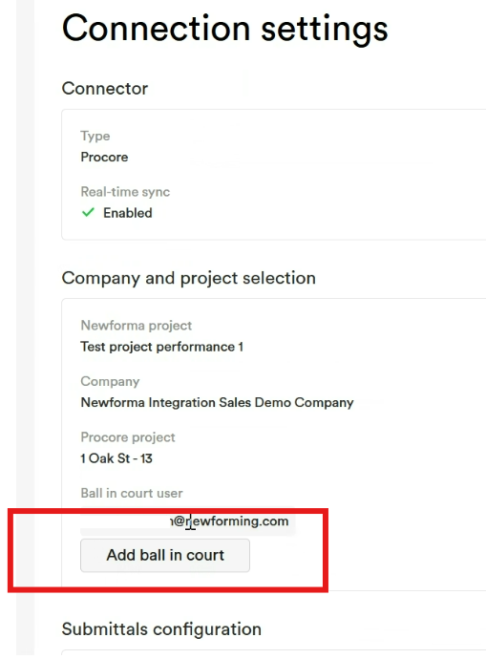Click the 1 Oak St - 13 project value
This screenshot has height=659, width=486.
click(116, 458)
